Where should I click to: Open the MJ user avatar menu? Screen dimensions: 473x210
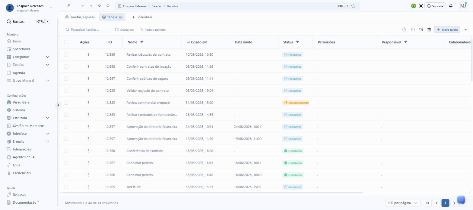coord(463,6)
